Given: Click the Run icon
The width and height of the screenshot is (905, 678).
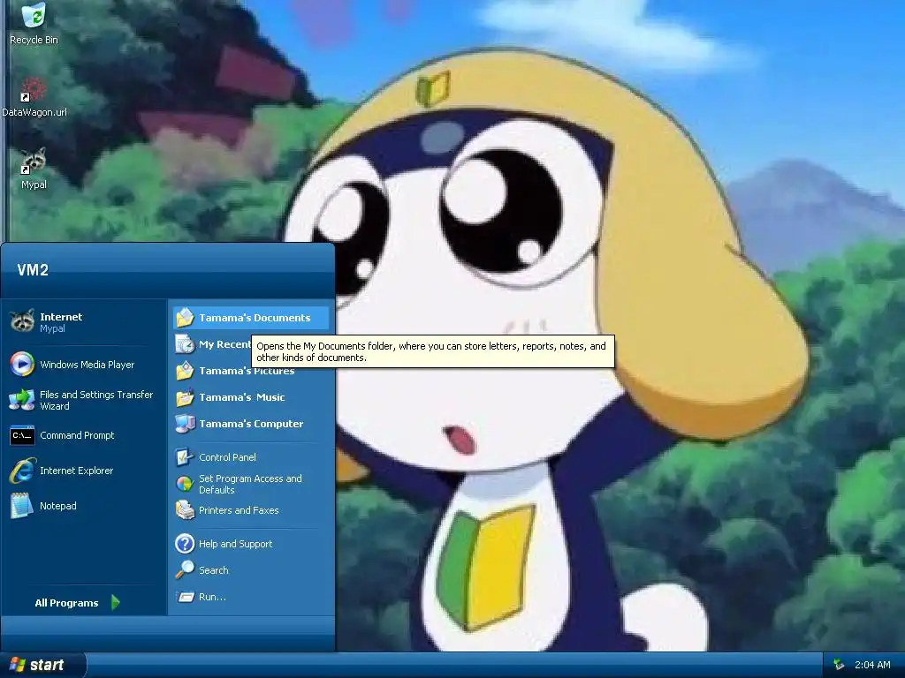Looking at the screenshot, I should [185, 597].
